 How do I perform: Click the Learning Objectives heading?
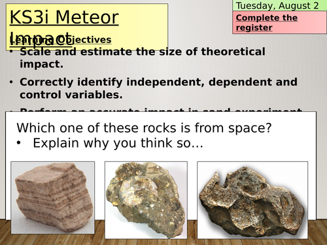click(60, 40)
